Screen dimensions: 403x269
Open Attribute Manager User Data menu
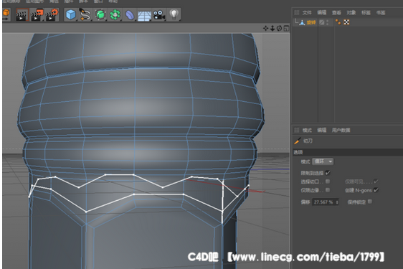tap(341, 130)
